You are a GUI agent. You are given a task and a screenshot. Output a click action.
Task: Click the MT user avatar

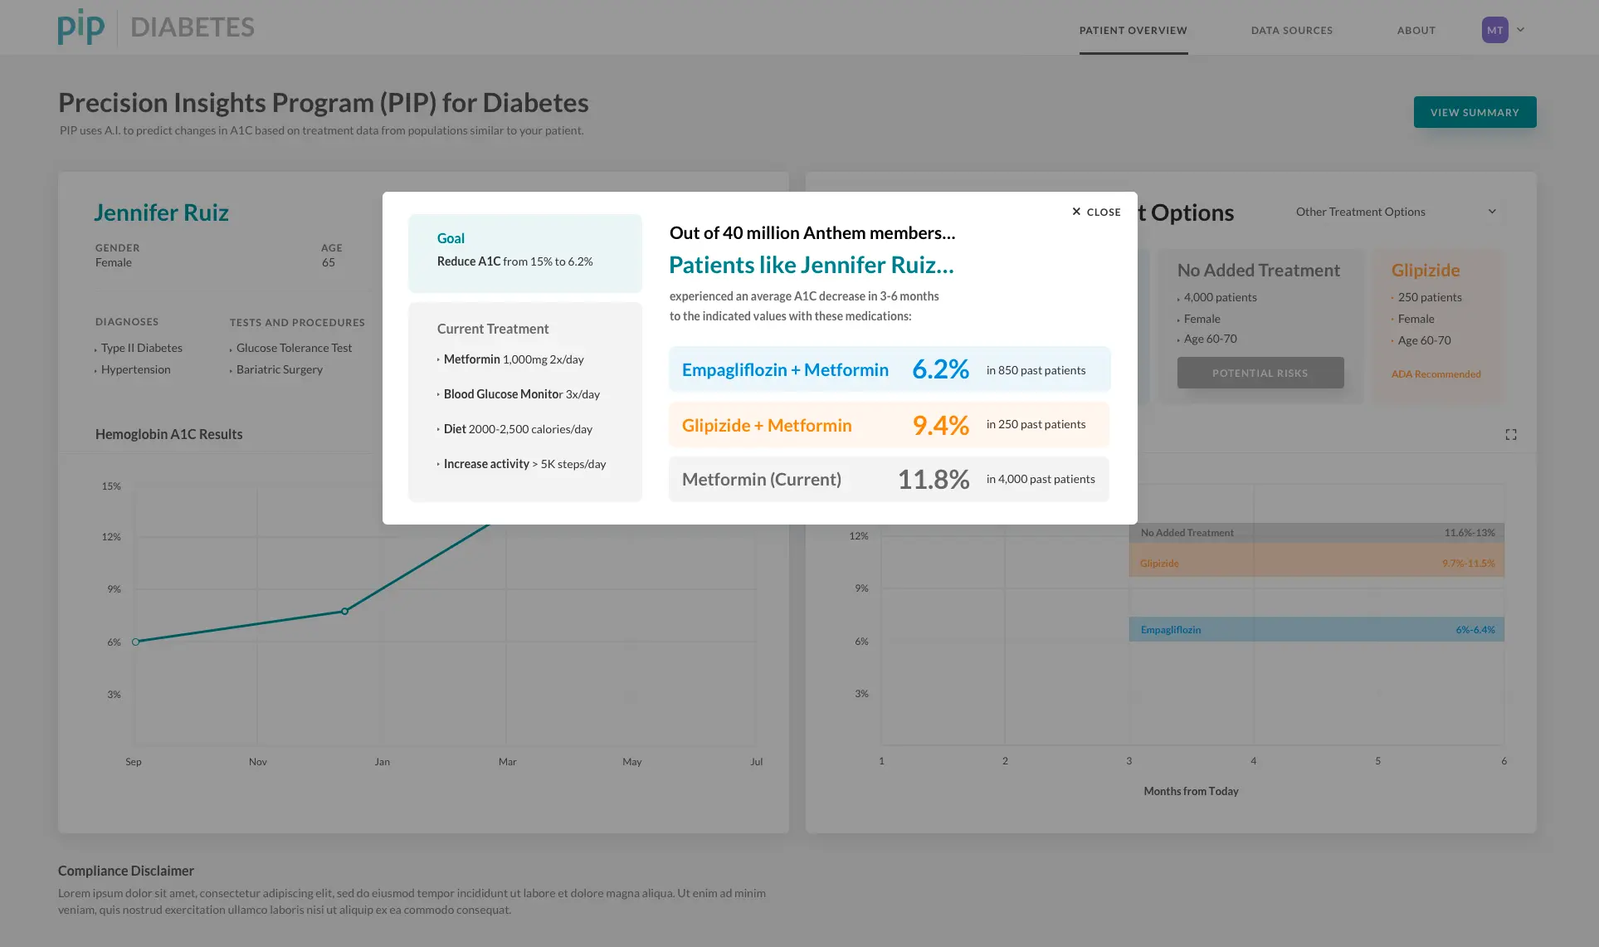pos(1494,30)
